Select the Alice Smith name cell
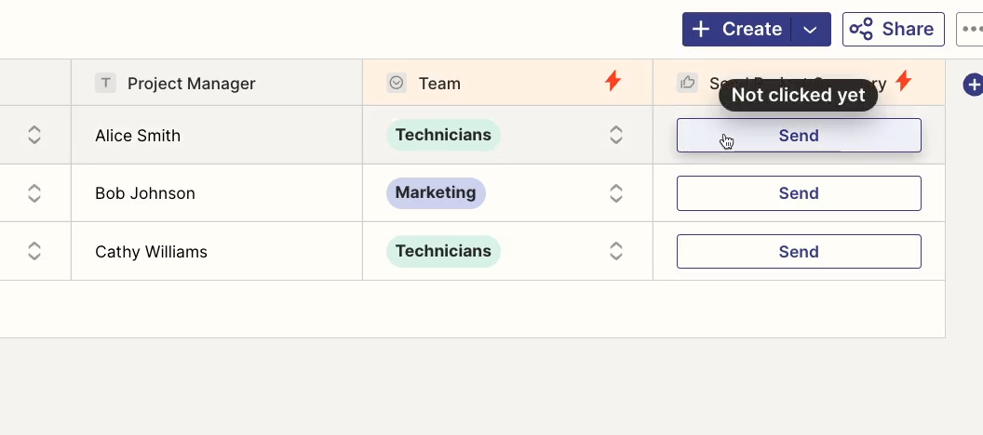This screenshot has height=435, width=983. pyautogui.click(x=217, y=135)
